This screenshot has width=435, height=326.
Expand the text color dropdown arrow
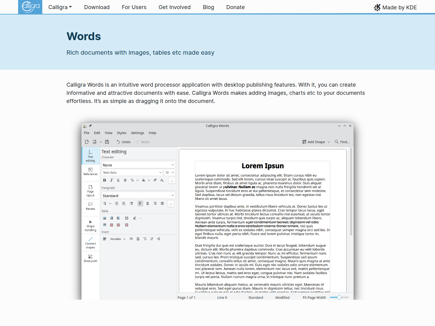[x=137, y=180]
